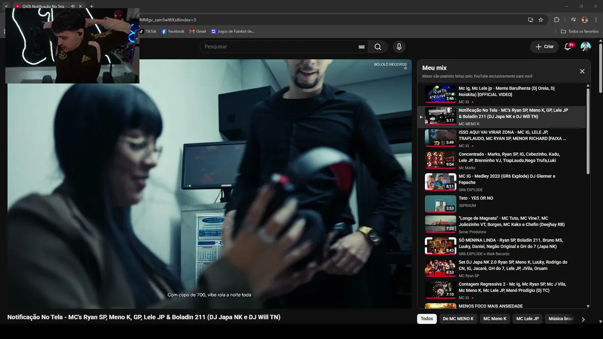
Task: Play Mente Barulhenta thumbnail in playlist
Action: [x=440, y=94]
